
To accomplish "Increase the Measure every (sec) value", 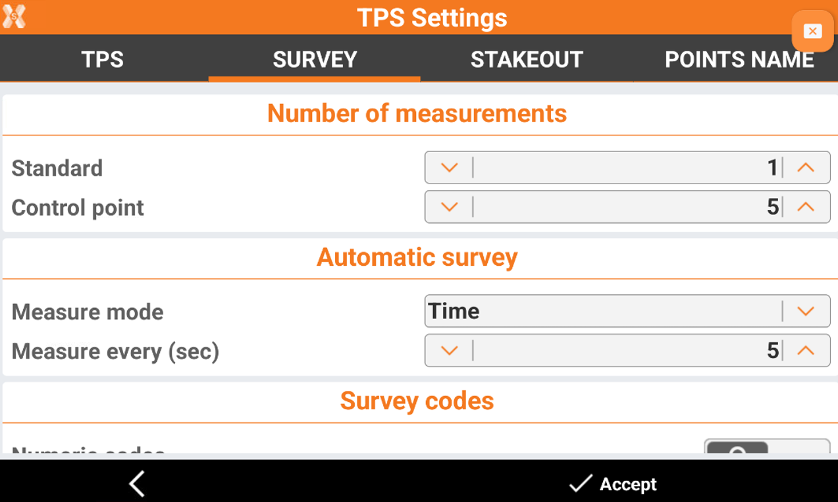I will (806, 351).
